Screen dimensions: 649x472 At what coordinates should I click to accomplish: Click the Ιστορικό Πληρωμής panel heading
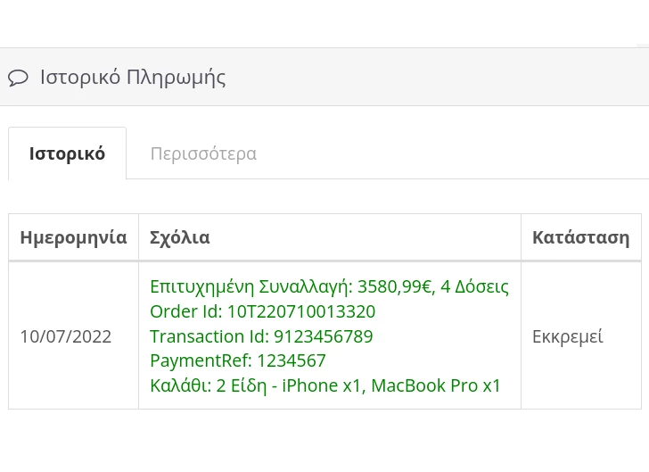[x=133, y=77]
